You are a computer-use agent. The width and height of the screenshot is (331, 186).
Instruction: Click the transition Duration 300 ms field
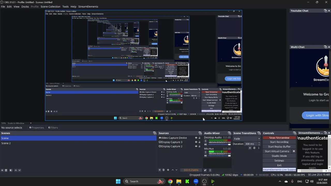point(251,144)
